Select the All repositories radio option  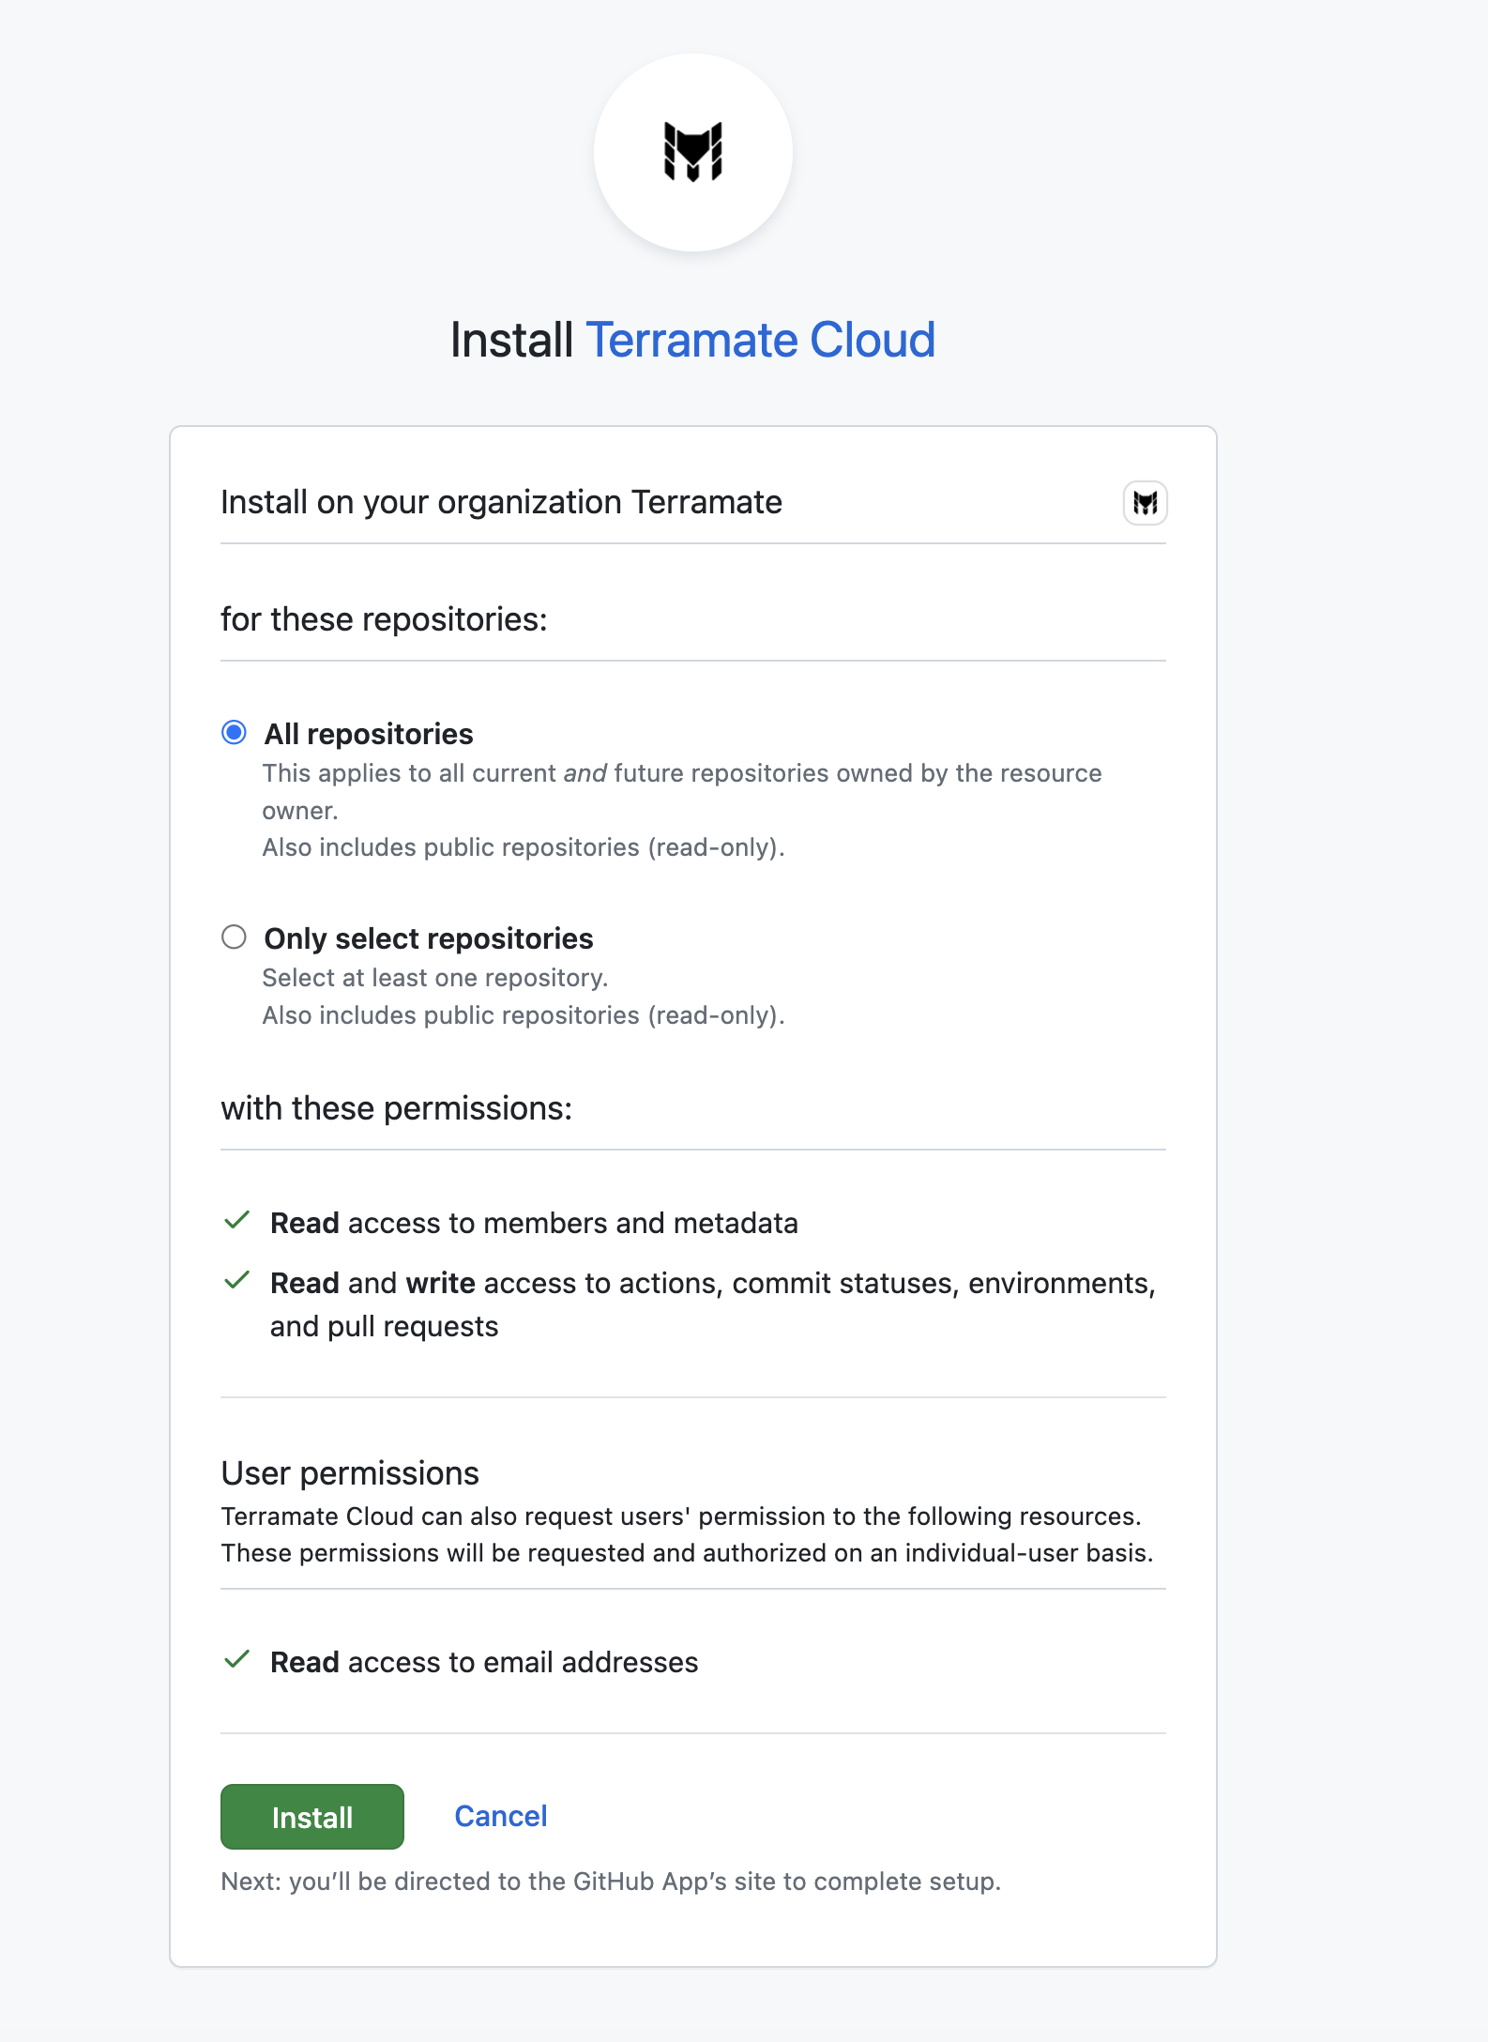click(x=234, y=732)
